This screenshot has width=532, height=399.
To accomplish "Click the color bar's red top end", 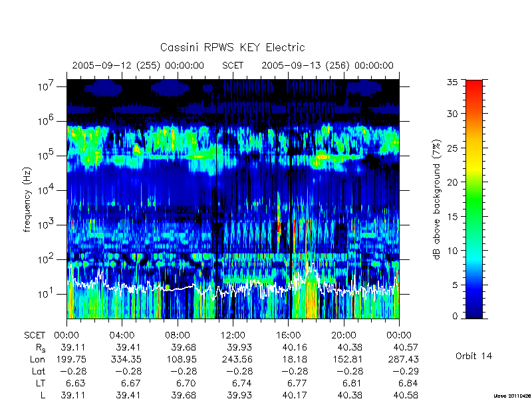I will pos(474,85).
